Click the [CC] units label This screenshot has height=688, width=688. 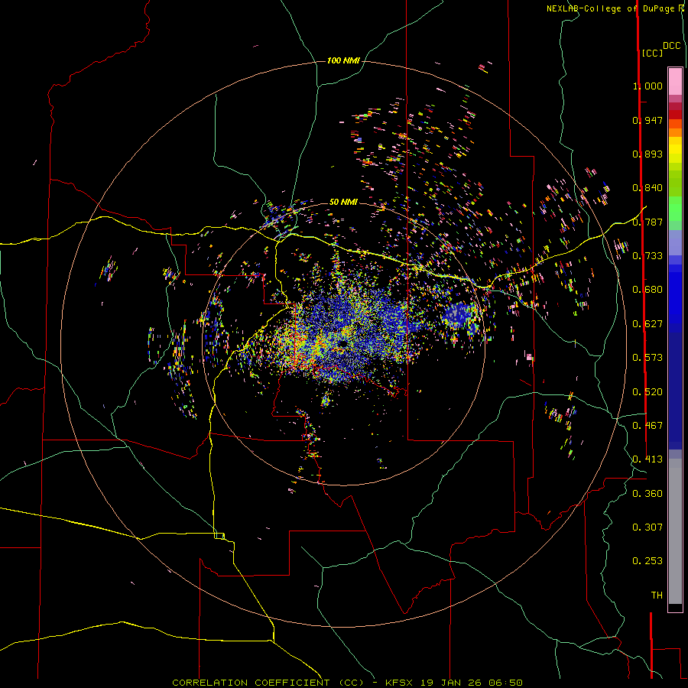click(x=652, y=53)
